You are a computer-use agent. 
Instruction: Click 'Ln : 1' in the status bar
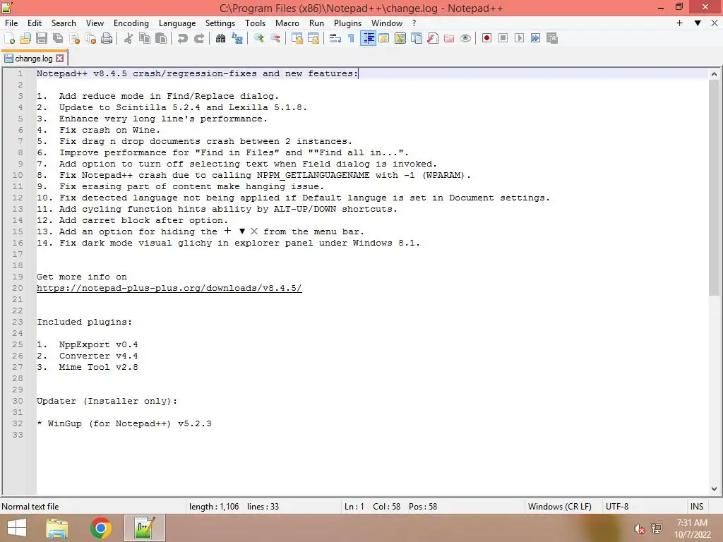point(354,507)
